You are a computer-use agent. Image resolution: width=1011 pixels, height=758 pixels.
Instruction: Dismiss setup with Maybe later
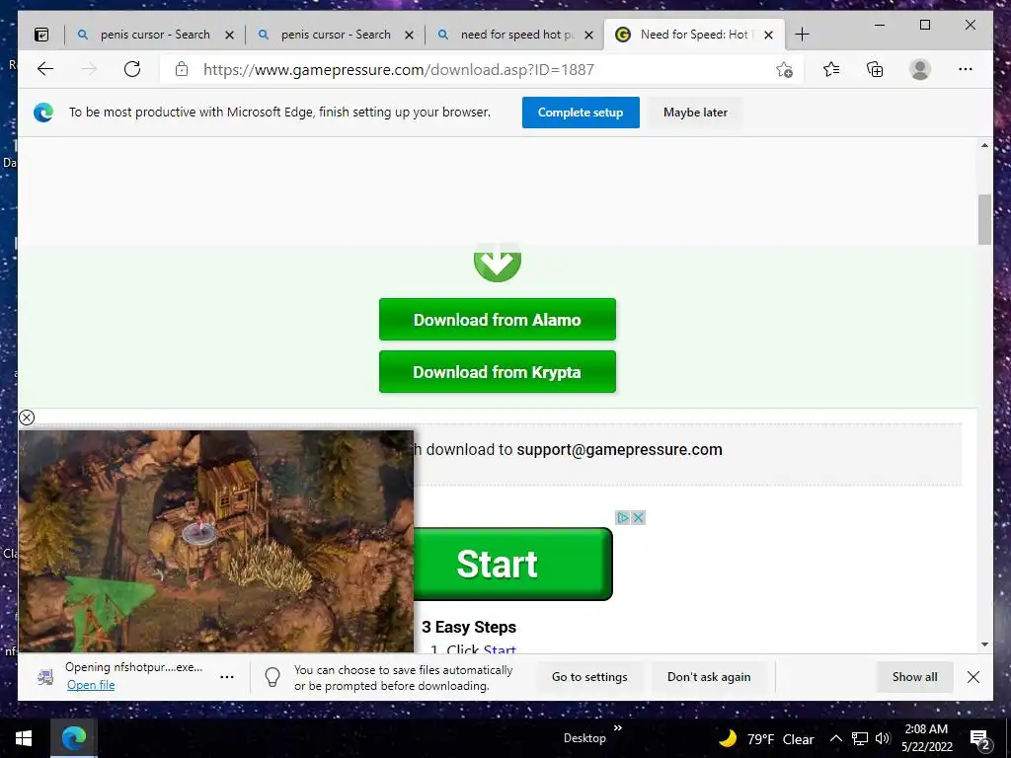point(695,113)
